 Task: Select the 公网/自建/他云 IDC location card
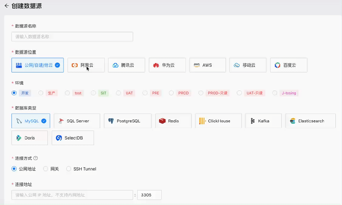pyautogui.click(x=37, y=65)
